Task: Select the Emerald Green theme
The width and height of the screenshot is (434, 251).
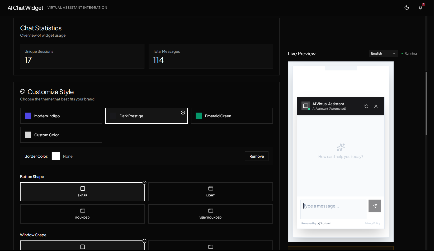Action: click(232, 116)
